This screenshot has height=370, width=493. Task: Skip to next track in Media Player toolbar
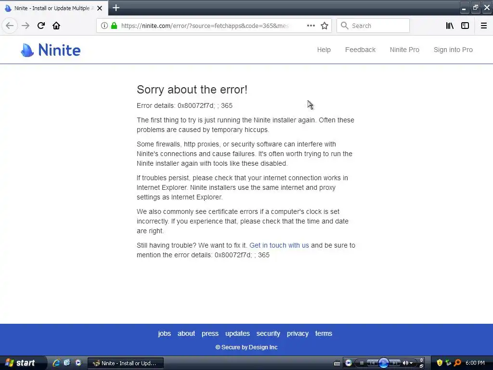coord(395,363)
